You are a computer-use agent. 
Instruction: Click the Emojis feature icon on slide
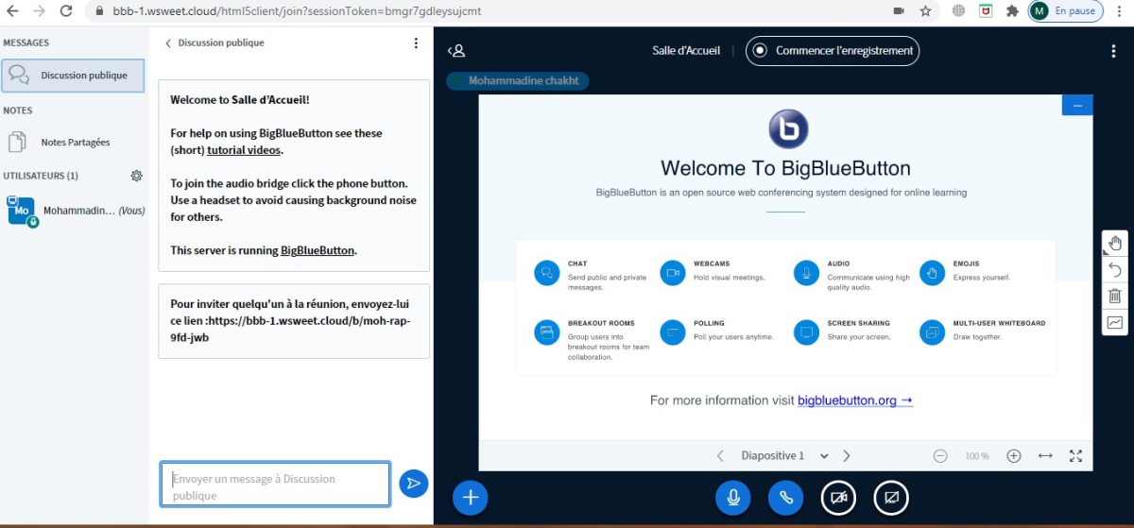pyautogui.click(x=932, y=273)
